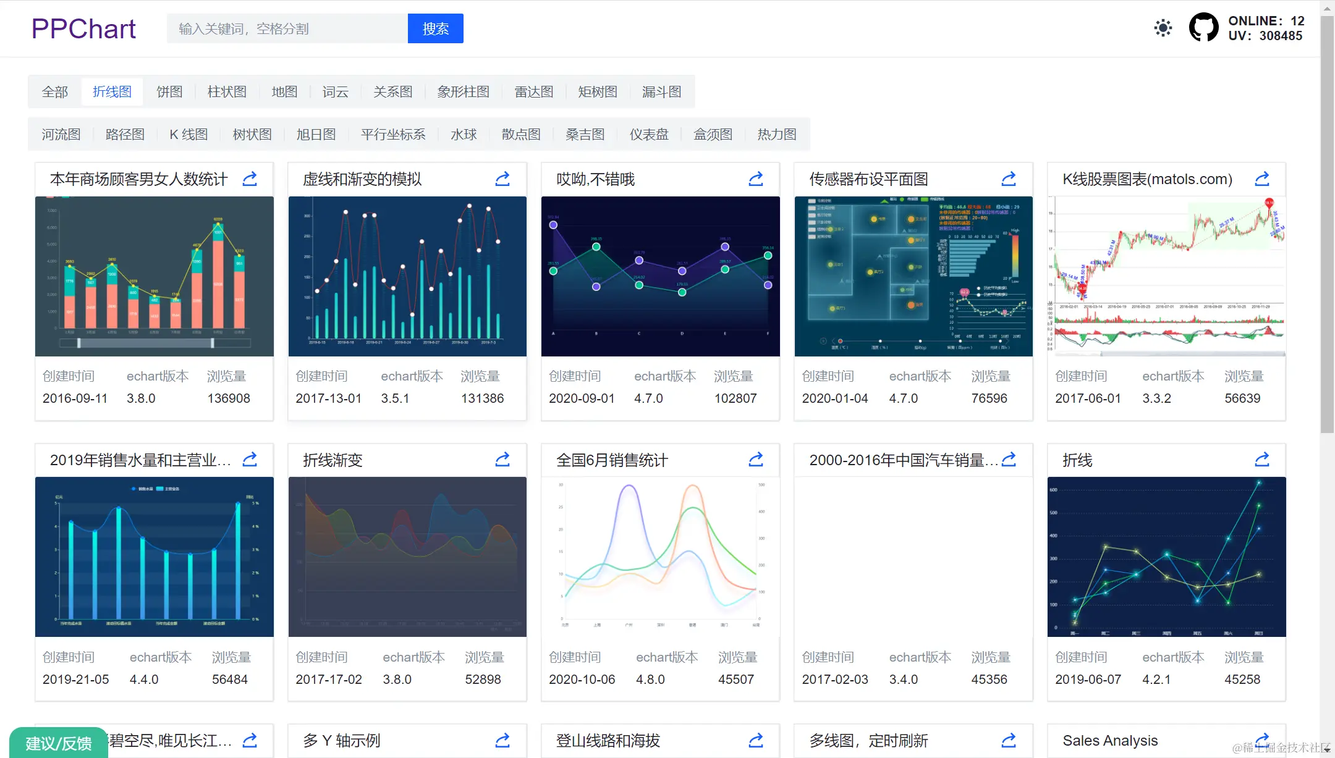
Task: Click share icon on 本年商场顾客男女人数统计 card
Action: tap(250, 179)
